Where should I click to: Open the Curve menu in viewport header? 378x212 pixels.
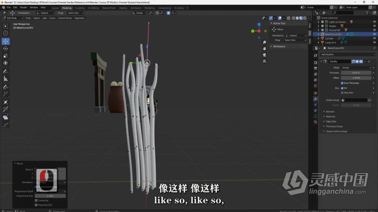[x=52, y=18]
